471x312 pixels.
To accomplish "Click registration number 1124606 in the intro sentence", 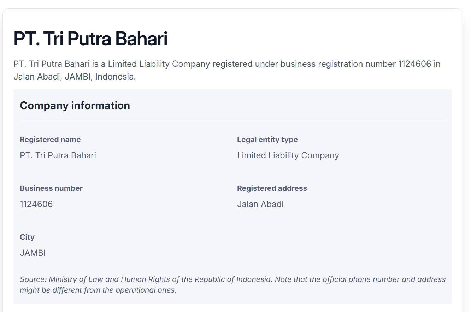I will pos(414,64).
